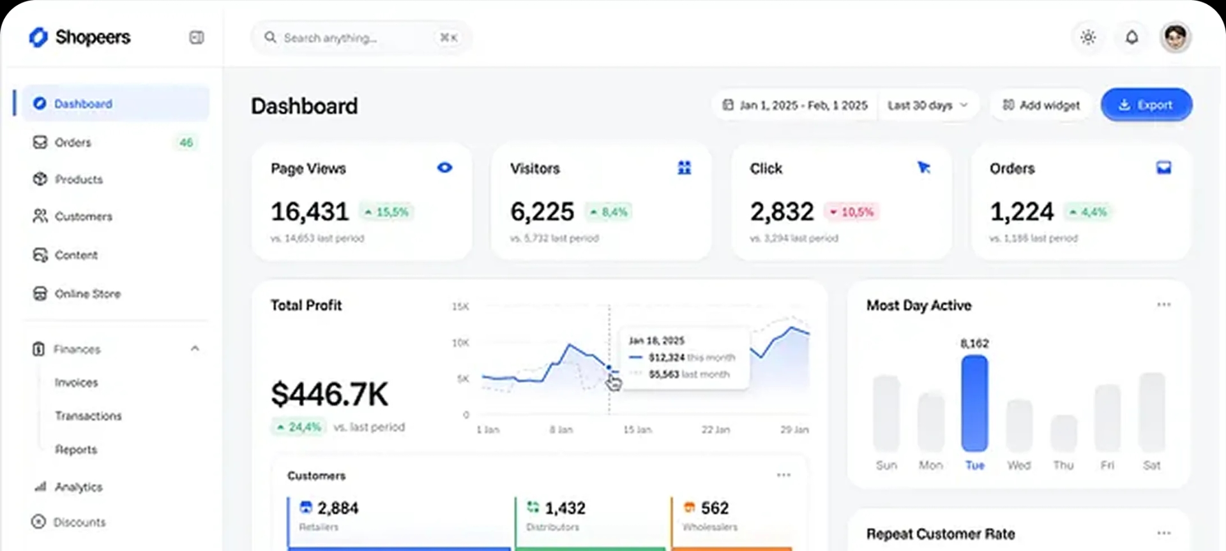Click the Finances section icon
This screenshot has width=1226, height=551.
click(x=39, y=349)
